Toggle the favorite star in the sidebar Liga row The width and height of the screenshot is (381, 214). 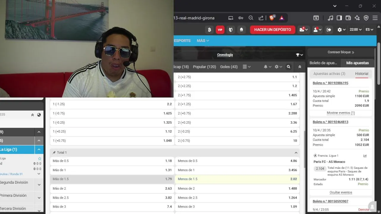click(x=40, y=159)
